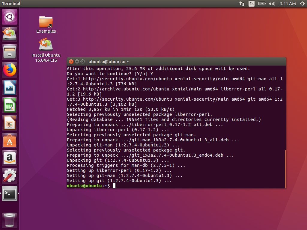Screen dimensions: 307x230
Task: Select the Terminal launcher icon
Action: (9, 193)
